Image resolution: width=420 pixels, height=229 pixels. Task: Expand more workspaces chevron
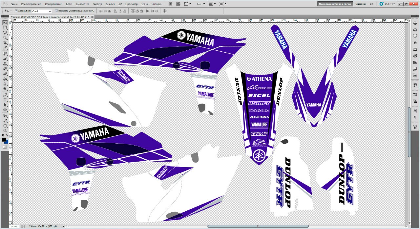[x=371, y=4]
